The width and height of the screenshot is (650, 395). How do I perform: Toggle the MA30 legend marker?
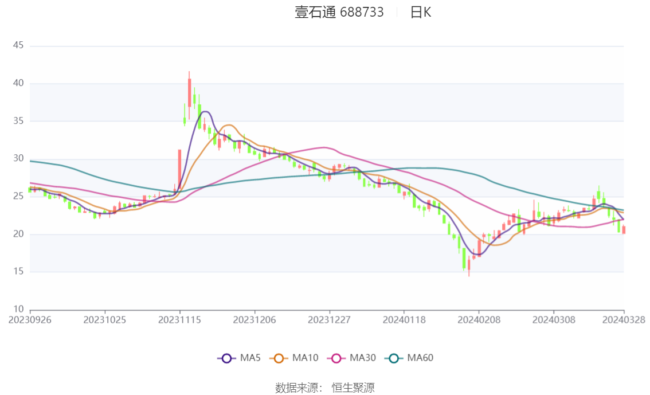coord(336,358)
